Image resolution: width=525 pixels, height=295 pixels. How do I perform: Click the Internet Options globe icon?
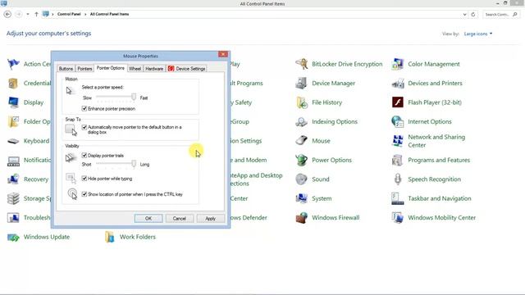coord(397,121)
